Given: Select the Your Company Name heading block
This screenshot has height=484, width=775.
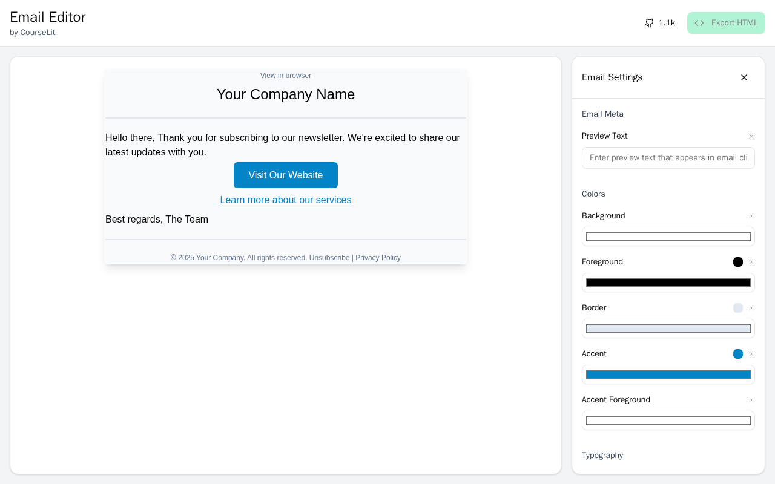Looking at the screenshot, I should click(x=286, y=94).
